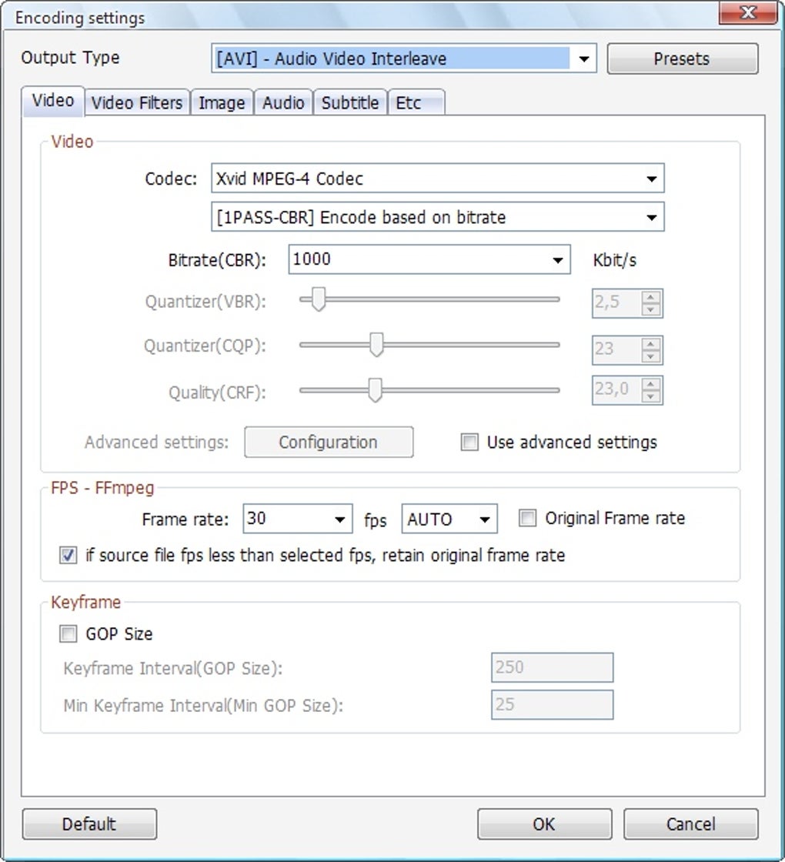Image resolution: width=785 pixels, height=862 pixels.
Task: Increase Quality(CRF) value with up arrow
Action: pos(651,384)
